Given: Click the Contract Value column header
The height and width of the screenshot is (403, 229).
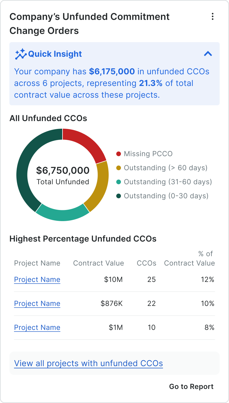Looking at the screenshot, I should coord(98,263).
